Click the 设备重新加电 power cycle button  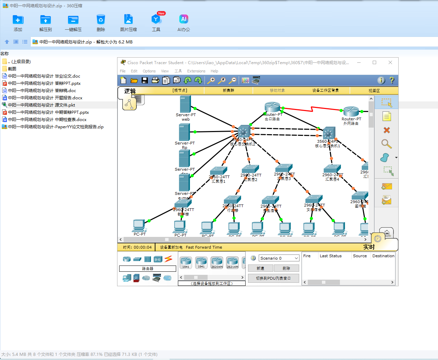[x=171, y=247]
